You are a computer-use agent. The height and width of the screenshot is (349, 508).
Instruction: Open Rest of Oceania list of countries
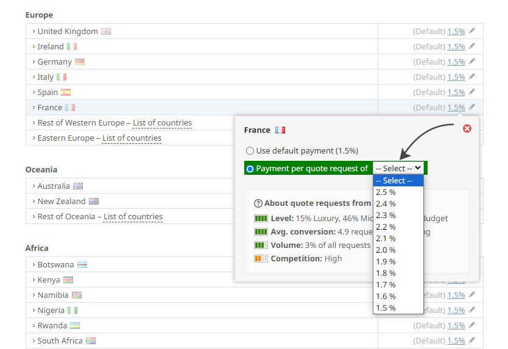click(x=133, y=216)
